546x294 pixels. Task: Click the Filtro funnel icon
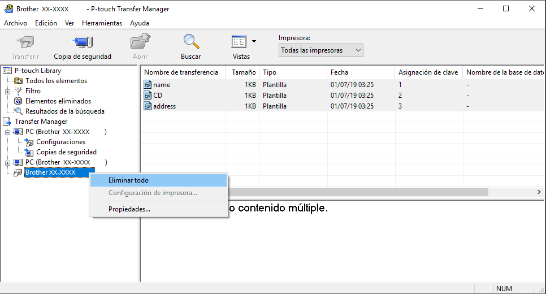click(18, 91)
